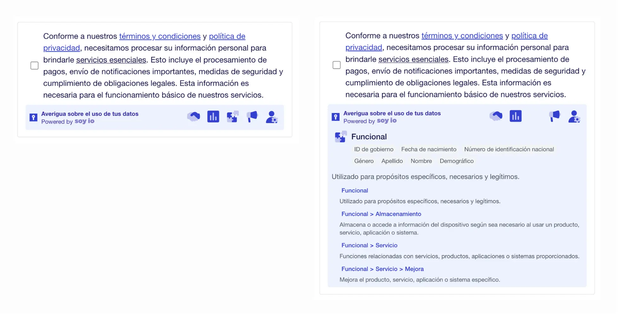Select the bar chart analytics icon in left panel
618x314 pixels.
pyautogui.click(x=213, y=117)
